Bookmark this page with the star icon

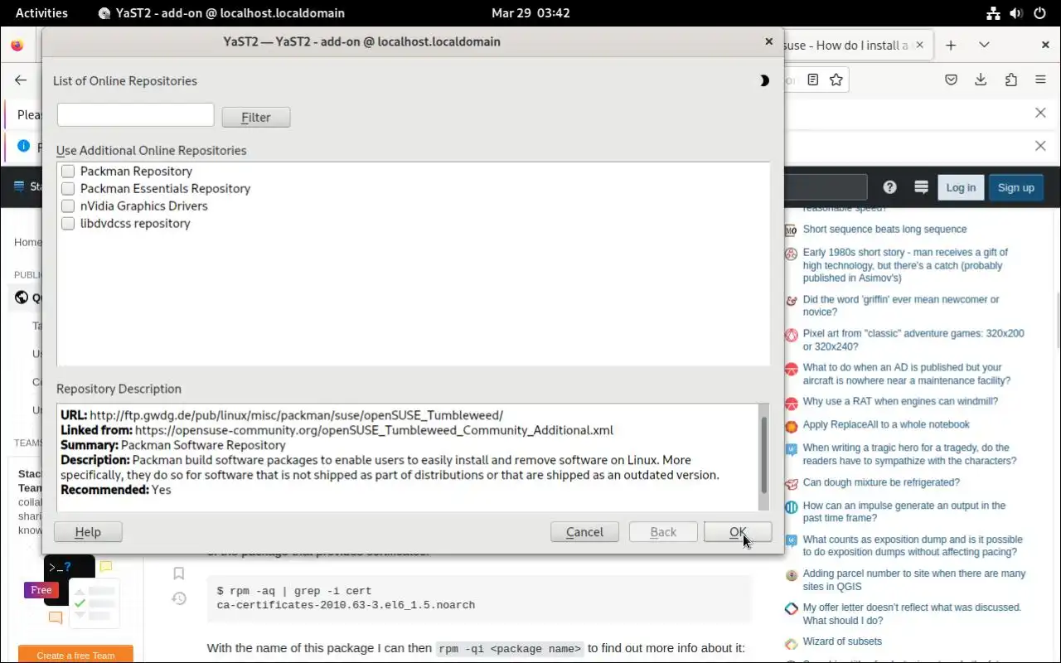click(x=836, y=80)
